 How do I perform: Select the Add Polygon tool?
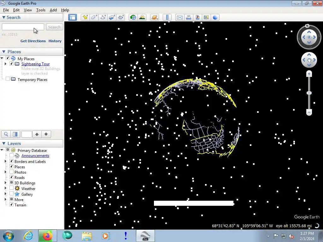pyautogui.click(x=94, y=18)
